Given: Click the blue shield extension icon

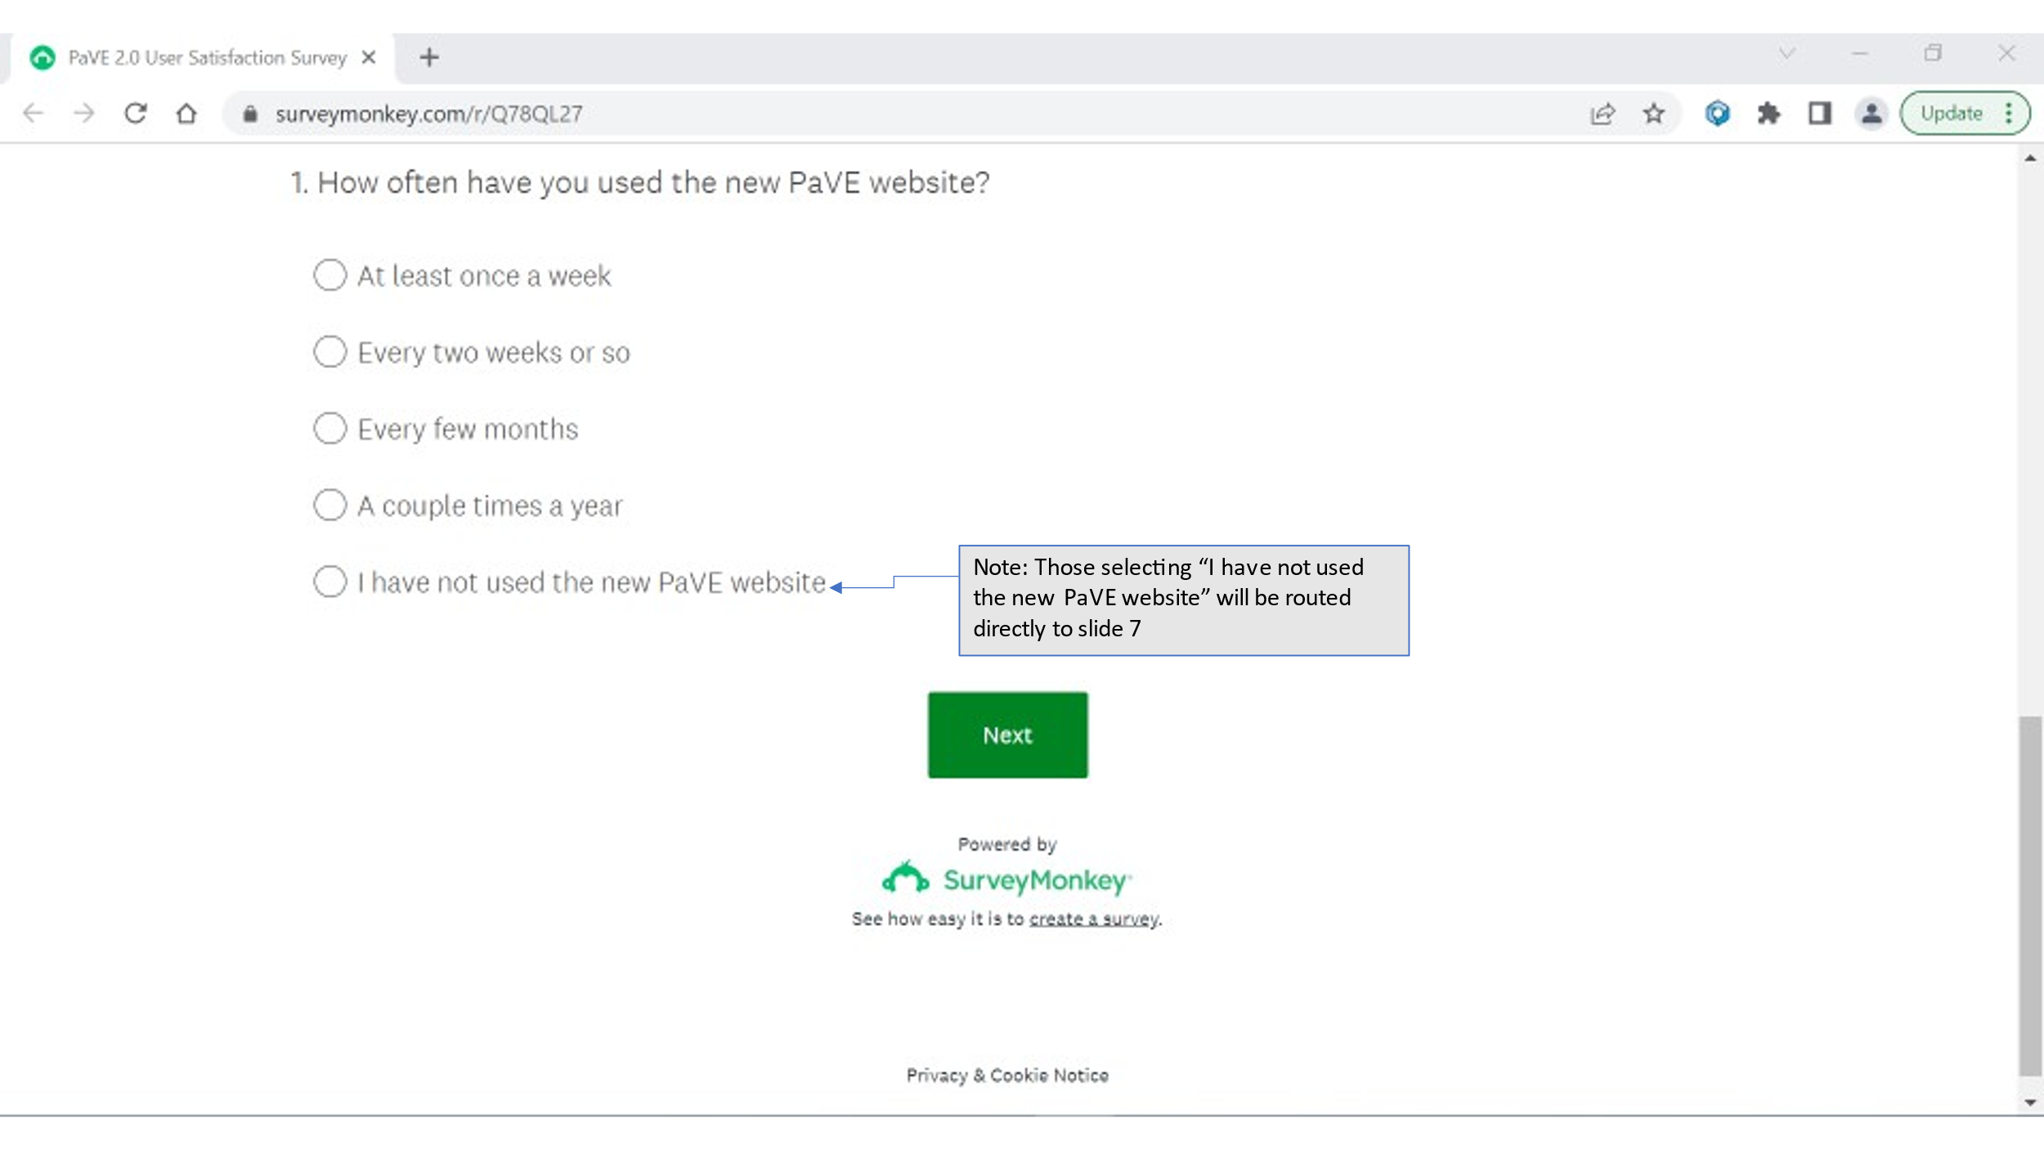Looking at the screenshot, I should point(1717,113).
